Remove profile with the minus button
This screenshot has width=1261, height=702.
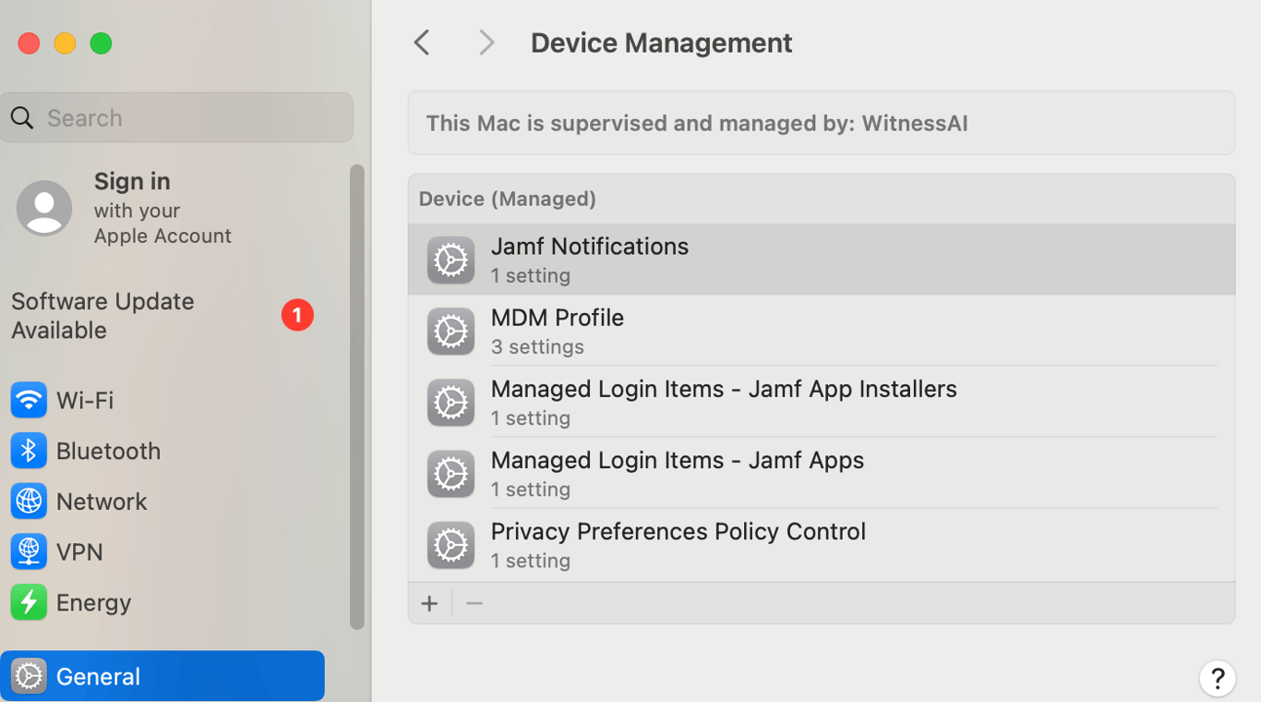click(x=474, y=604)
